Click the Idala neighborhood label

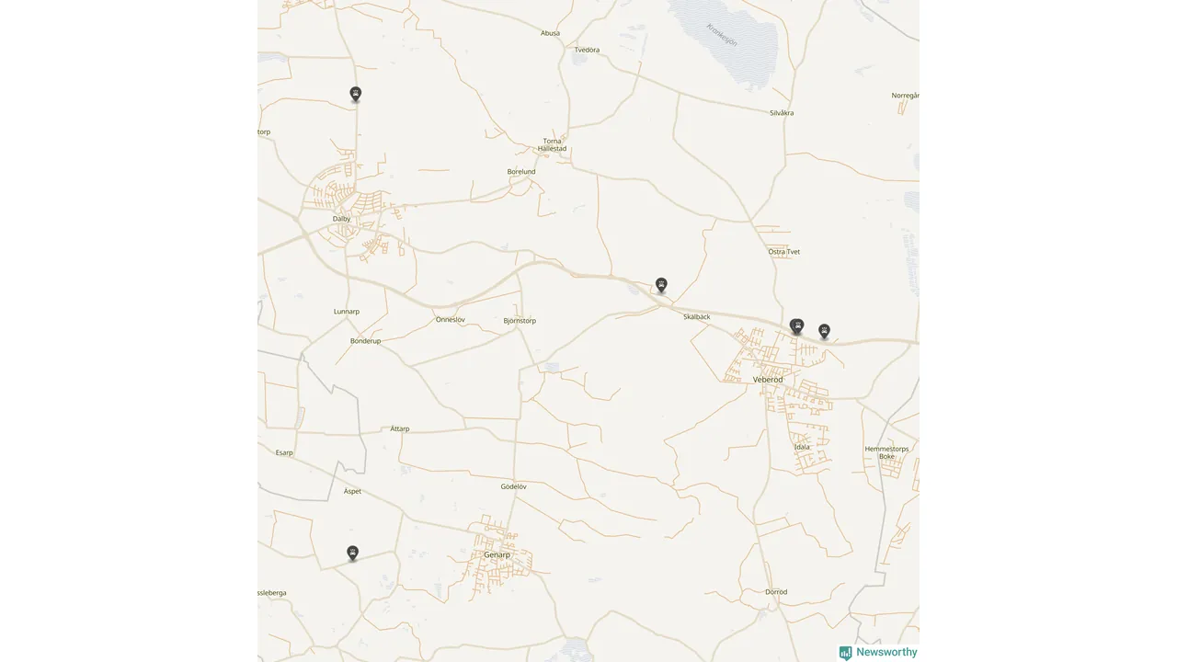pyautogui.click(x=802, y=447)
